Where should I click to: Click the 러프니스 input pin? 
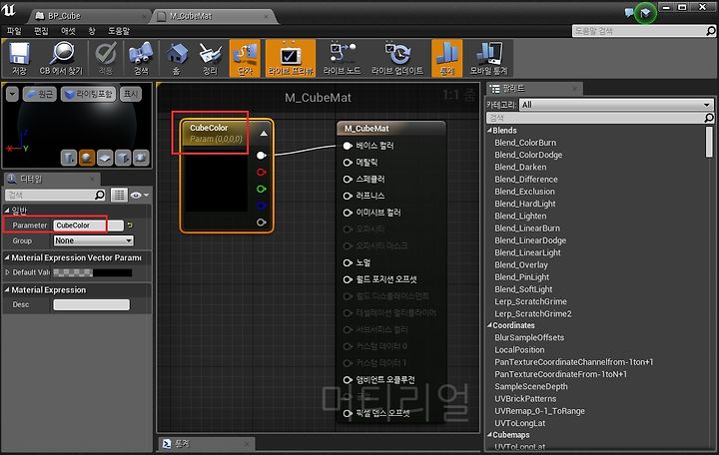tap(348, 196)
